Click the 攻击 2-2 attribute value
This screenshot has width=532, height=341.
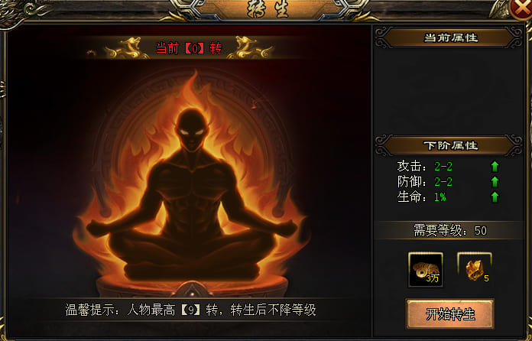point(443,166)
